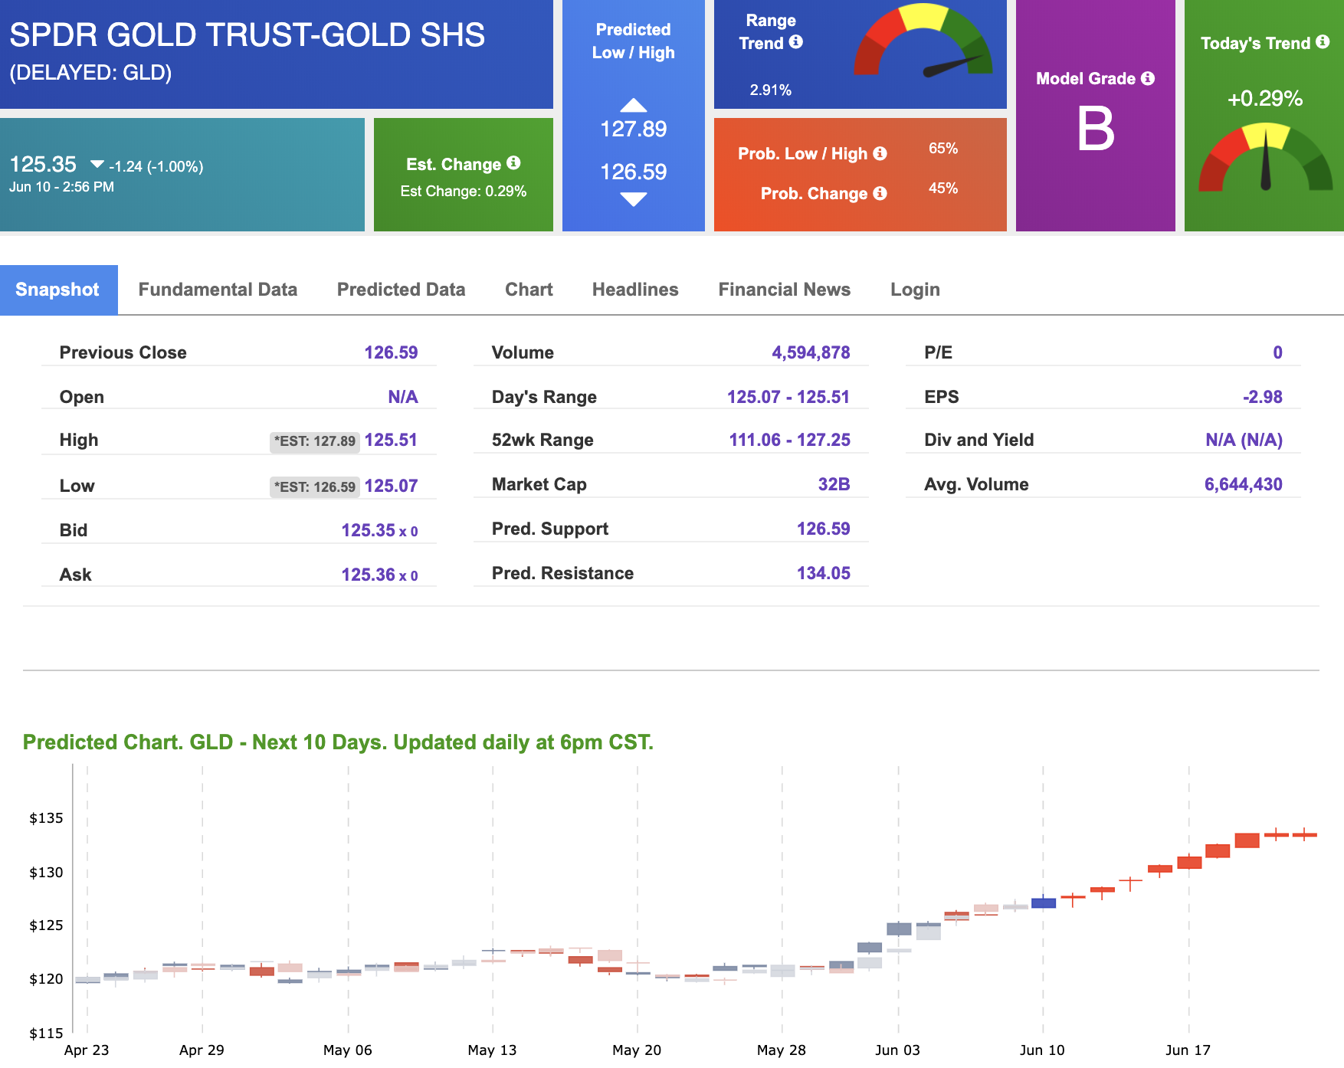Click the Avg. Volume value 6,644,430
Image resolution: width=1344 pixels, height=1068 pixels.
(1243, 484)
